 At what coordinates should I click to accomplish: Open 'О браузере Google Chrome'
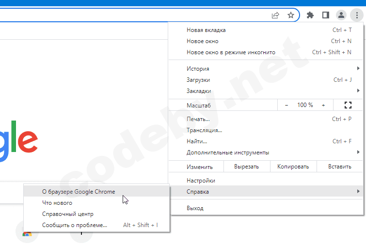(96, 192)
